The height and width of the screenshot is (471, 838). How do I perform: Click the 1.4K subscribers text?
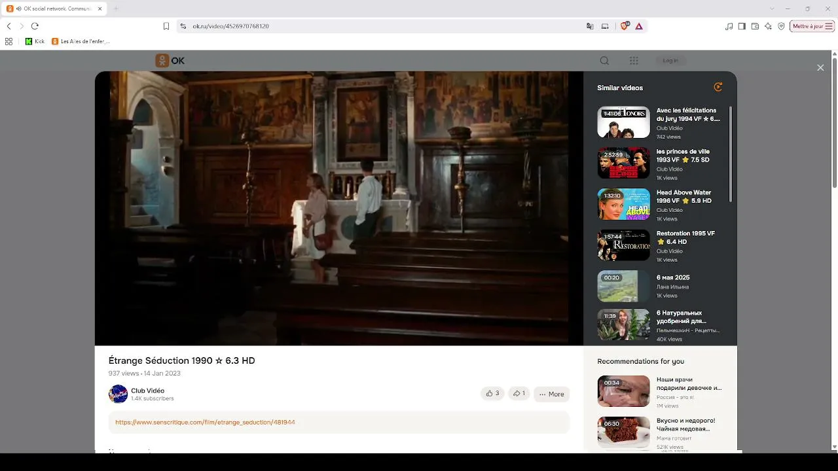pyautogui.click(x=153, y=398)
